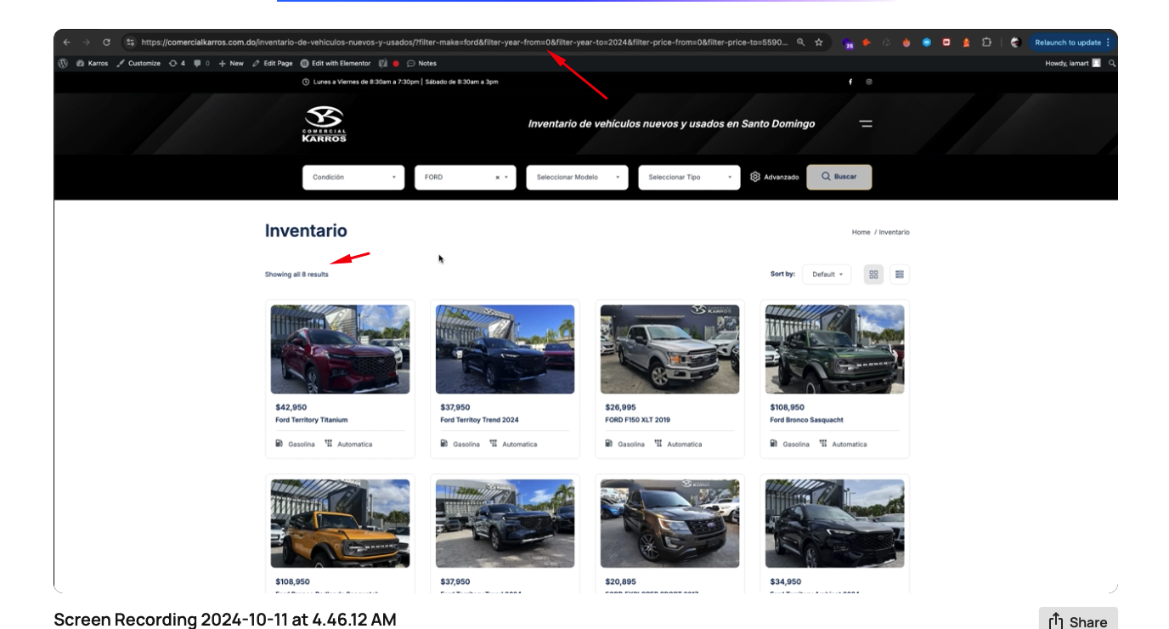Click the red Ford Territory Titanium photo
This screenshot has width=1169, height=629.
(x=340, y=349)
